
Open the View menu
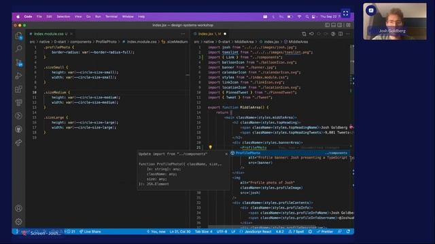[x=78, y=16]
